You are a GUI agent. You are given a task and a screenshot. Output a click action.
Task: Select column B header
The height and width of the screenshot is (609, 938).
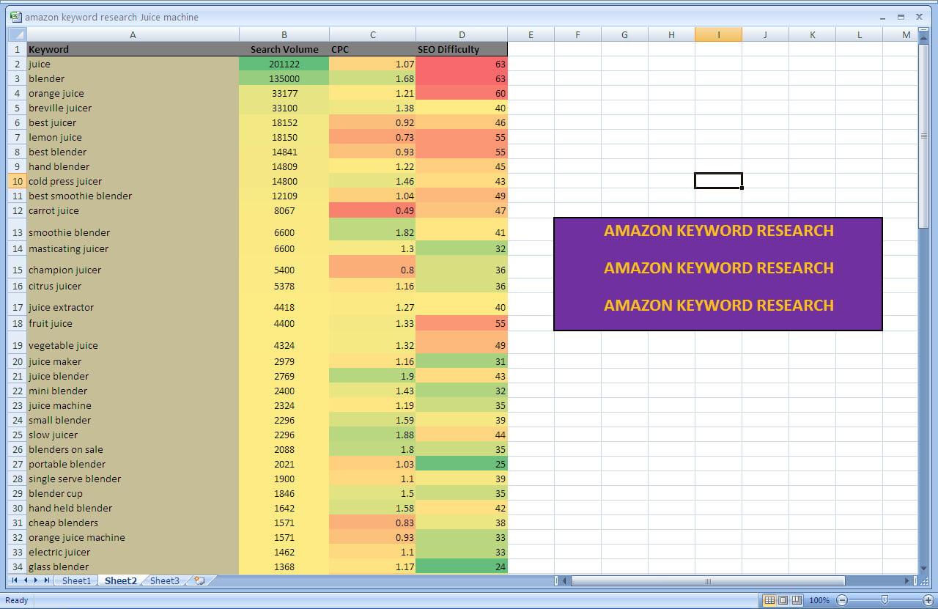pos(284,34)
